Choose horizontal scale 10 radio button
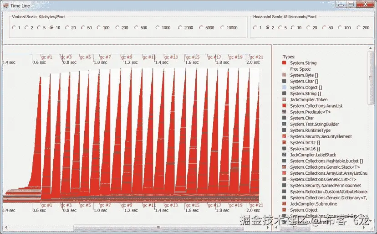 click(293, 27)
